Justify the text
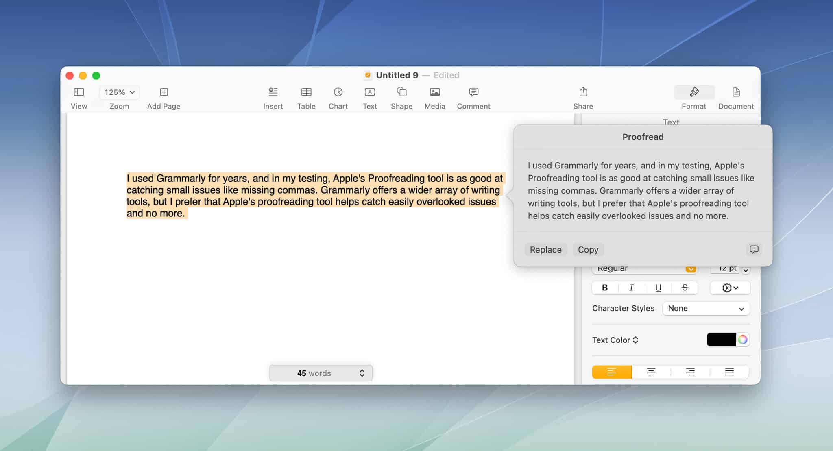The width and height of the screenshot is (833, 451). coord(729,372)
